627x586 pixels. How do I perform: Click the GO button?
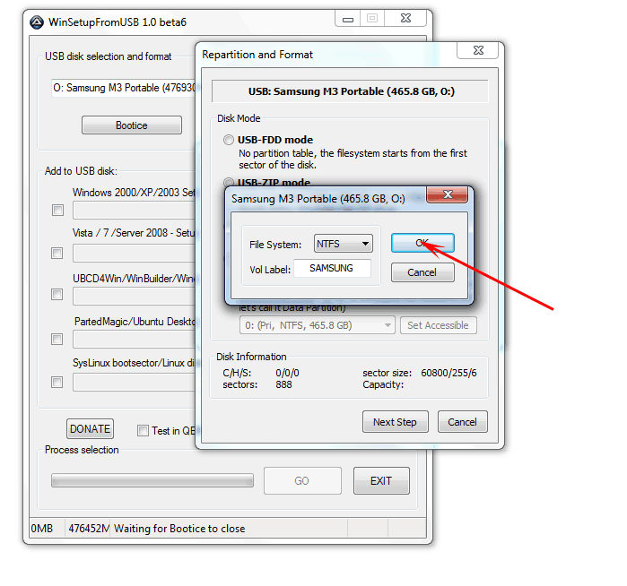click(302, 480)
